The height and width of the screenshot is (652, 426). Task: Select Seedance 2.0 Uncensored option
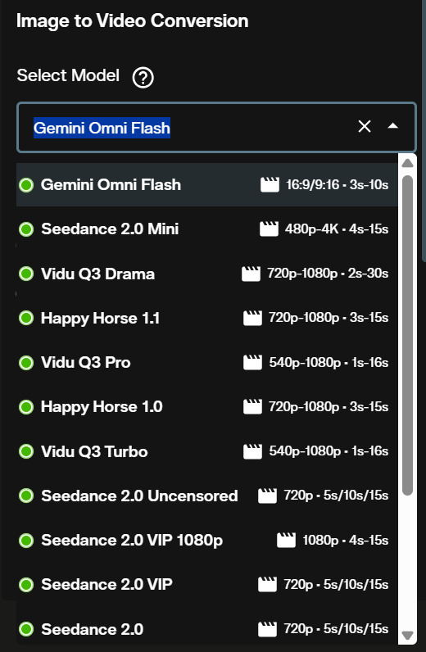[x=206, y=496]
